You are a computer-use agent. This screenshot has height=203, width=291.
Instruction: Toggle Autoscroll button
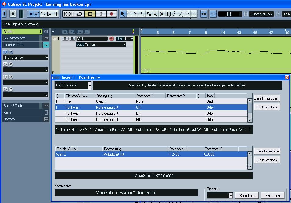coord(204,14)
